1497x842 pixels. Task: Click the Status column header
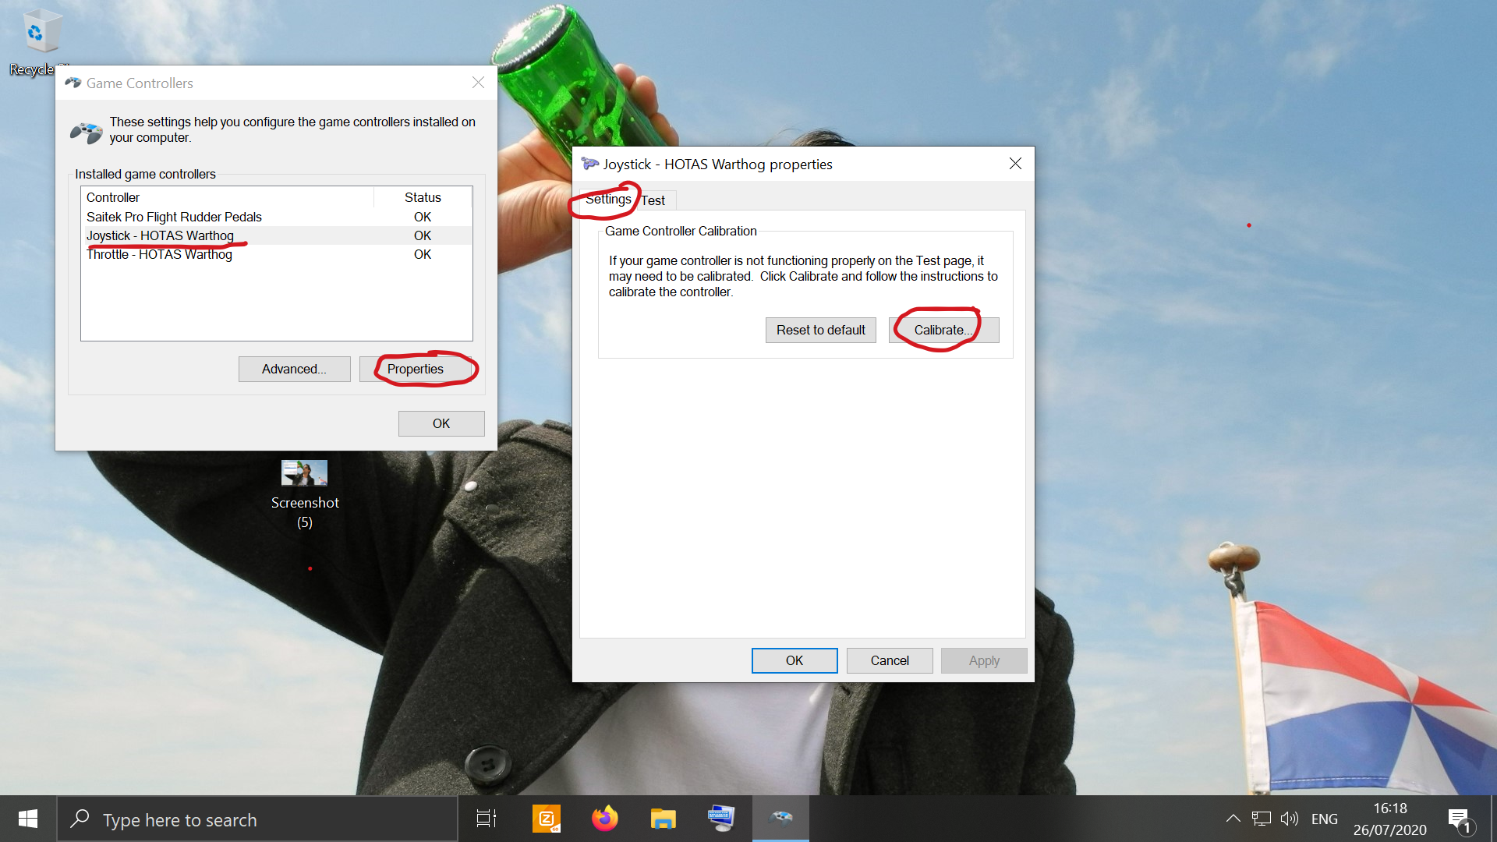pyautogui.click(x=423, y=197)
